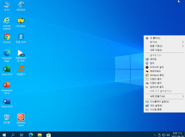Click the taskbar search magnifier
This screenshot has width=185, height=137.
point(13,135)
